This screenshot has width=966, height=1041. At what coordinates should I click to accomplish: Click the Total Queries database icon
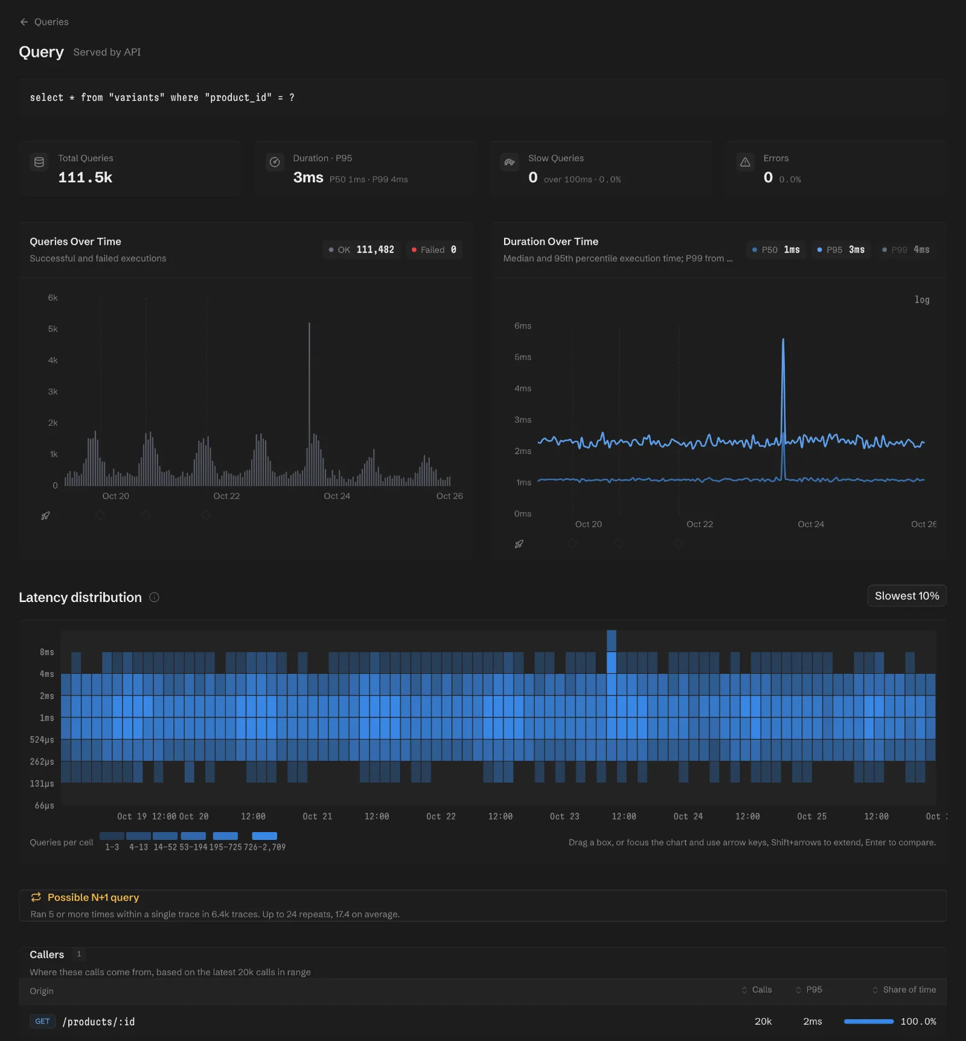(39, 162)
